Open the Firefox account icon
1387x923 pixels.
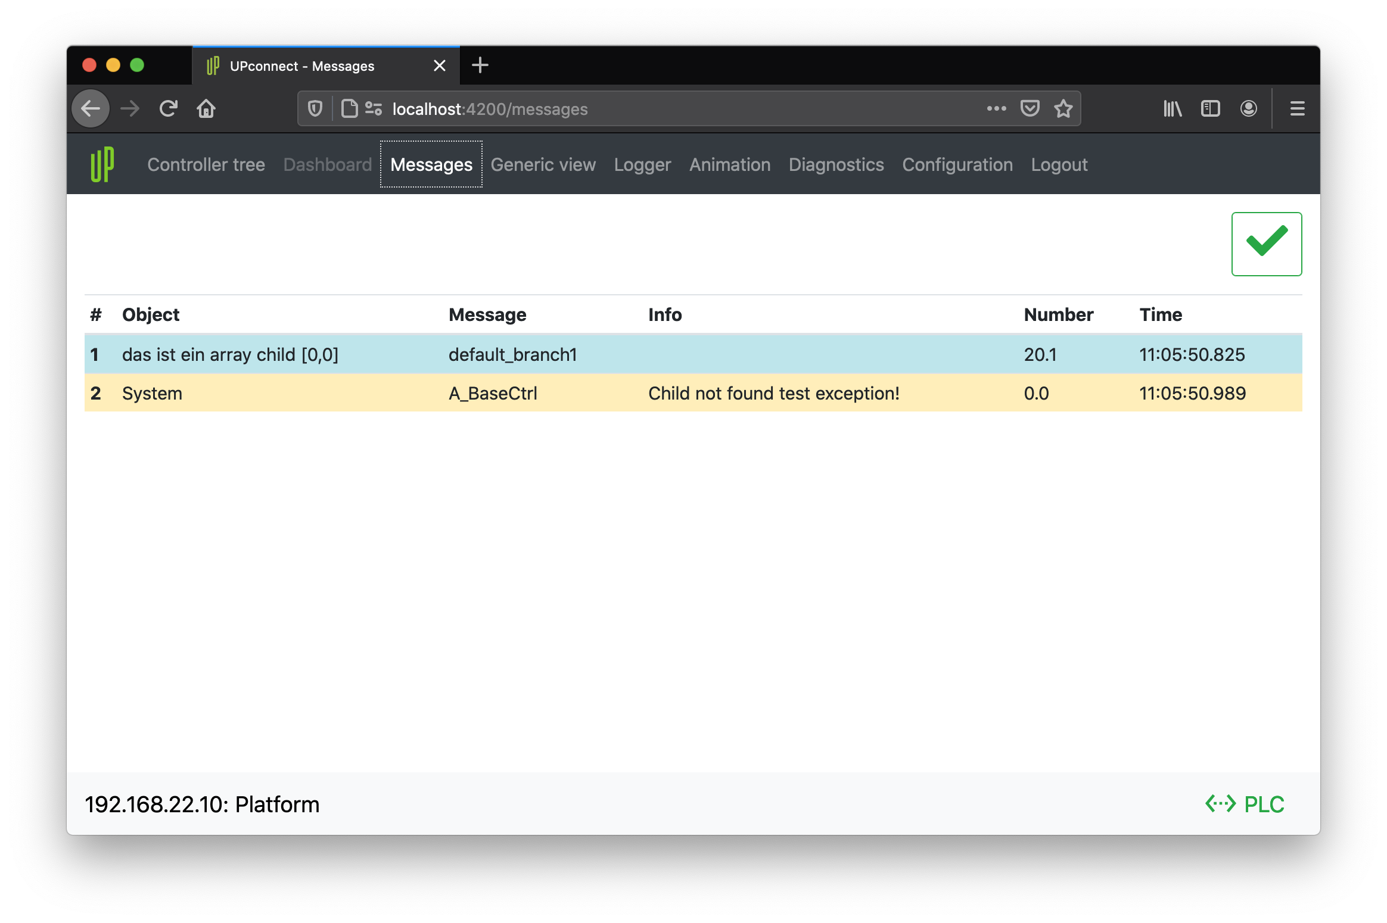point(1248,108)
